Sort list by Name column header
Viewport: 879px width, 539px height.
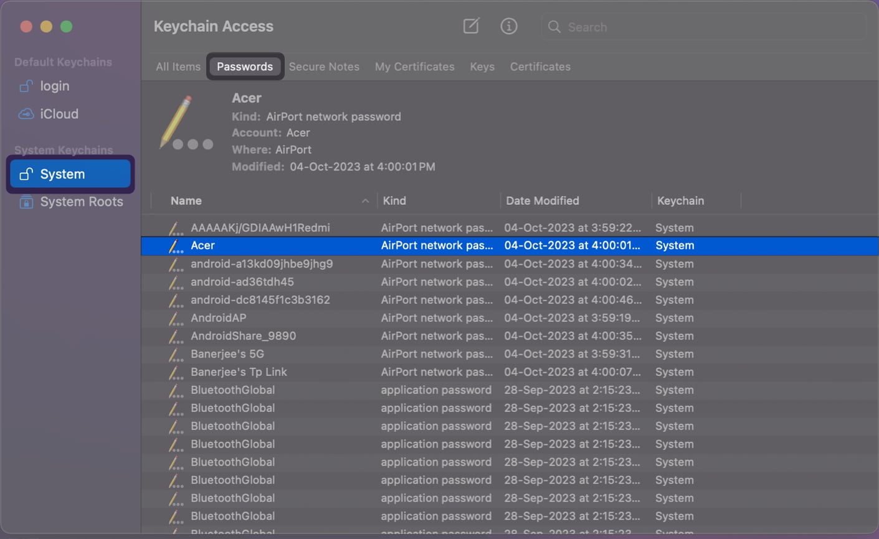186,201
